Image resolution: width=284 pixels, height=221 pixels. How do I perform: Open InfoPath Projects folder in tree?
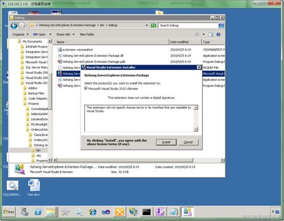click(x=36, y=47)
